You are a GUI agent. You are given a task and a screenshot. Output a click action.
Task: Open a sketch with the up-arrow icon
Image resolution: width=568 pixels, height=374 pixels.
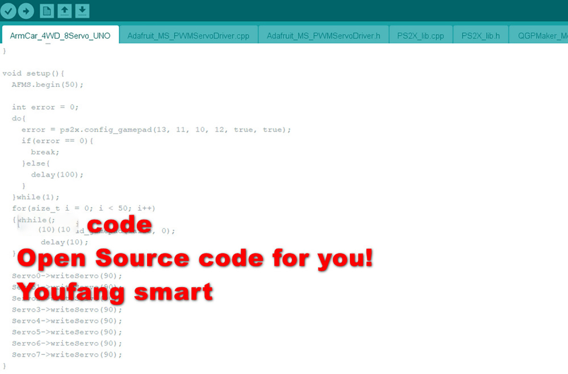click(x=64, y=10)
